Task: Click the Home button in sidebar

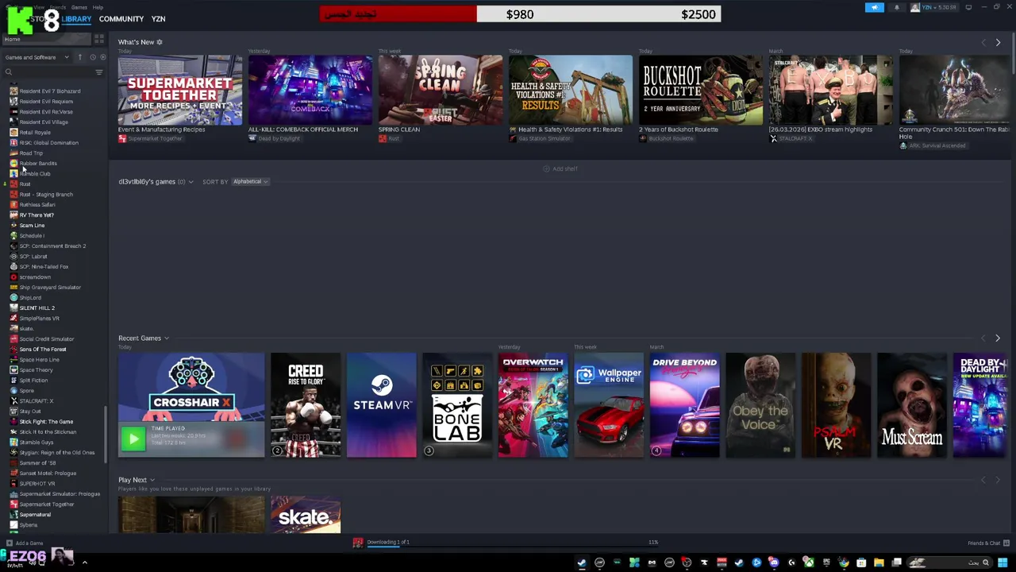Action: point(46,39)
